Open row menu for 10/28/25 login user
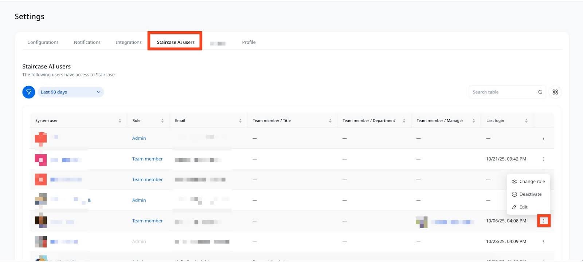Viewport: 583px width, 262px height. click(544, 242)
